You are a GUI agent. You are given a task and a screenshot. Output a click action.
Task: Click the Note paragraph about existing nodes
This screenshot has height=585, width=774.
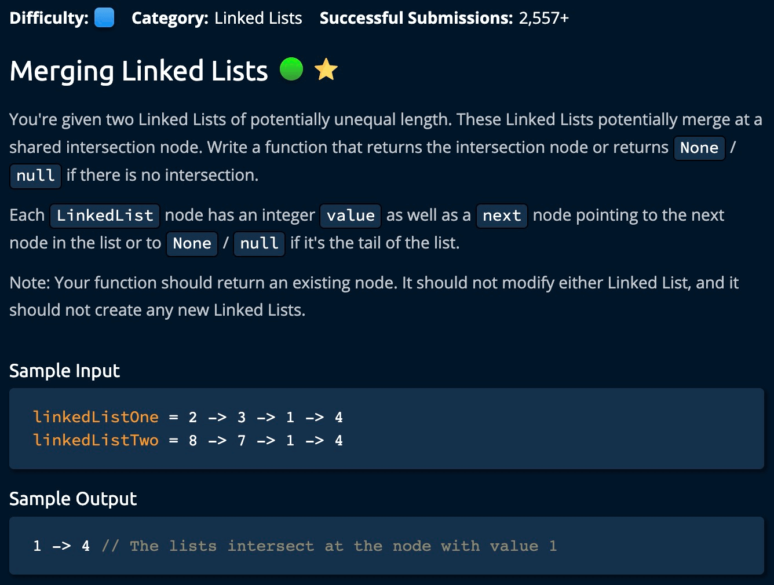click(x=374, y=296)
